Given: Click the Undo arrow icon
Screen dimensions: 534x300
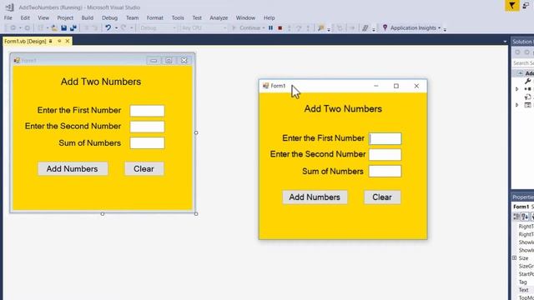Looking at the screenshot, I should pyautogui.click(x=108, y=27).
